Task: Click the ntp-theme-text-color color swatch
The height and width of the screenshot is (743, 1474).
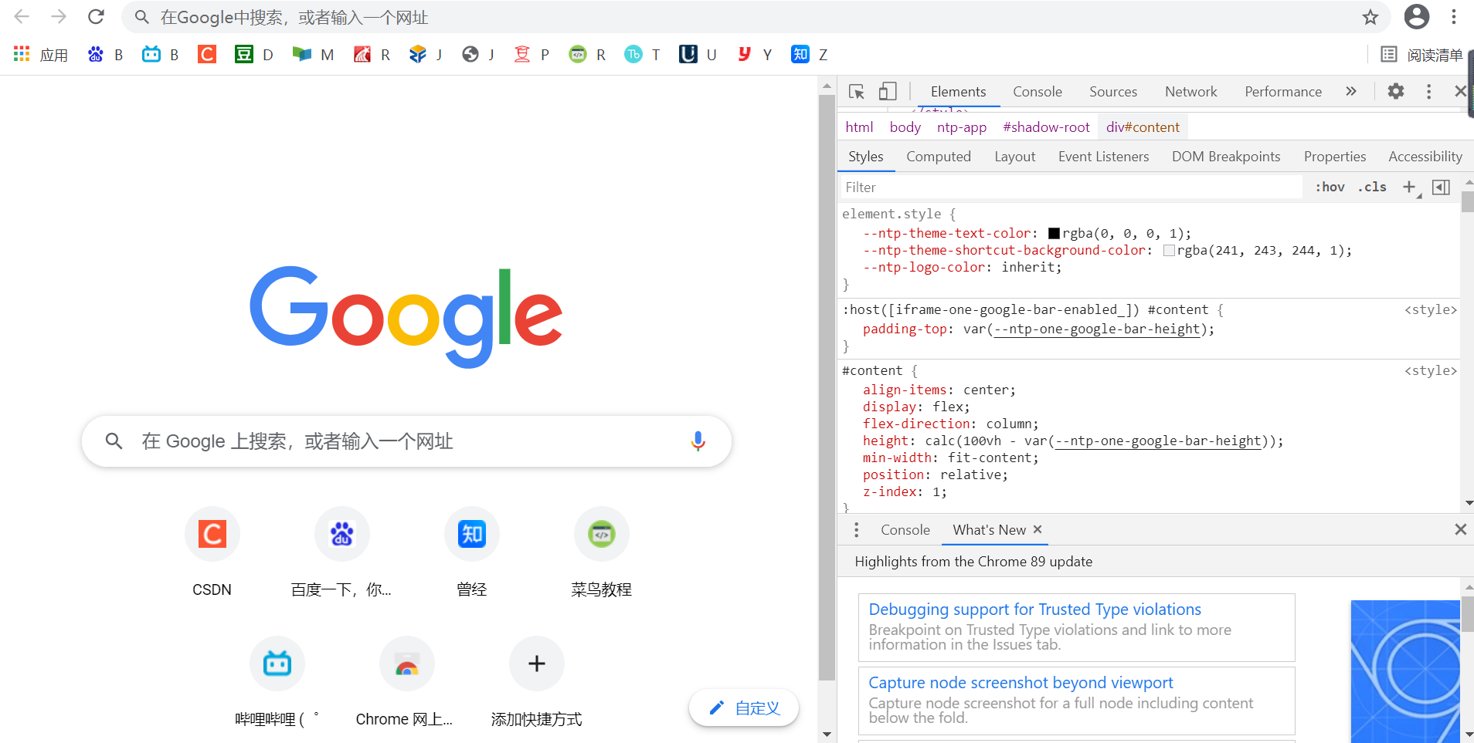Action: [x=1053, y=232]
